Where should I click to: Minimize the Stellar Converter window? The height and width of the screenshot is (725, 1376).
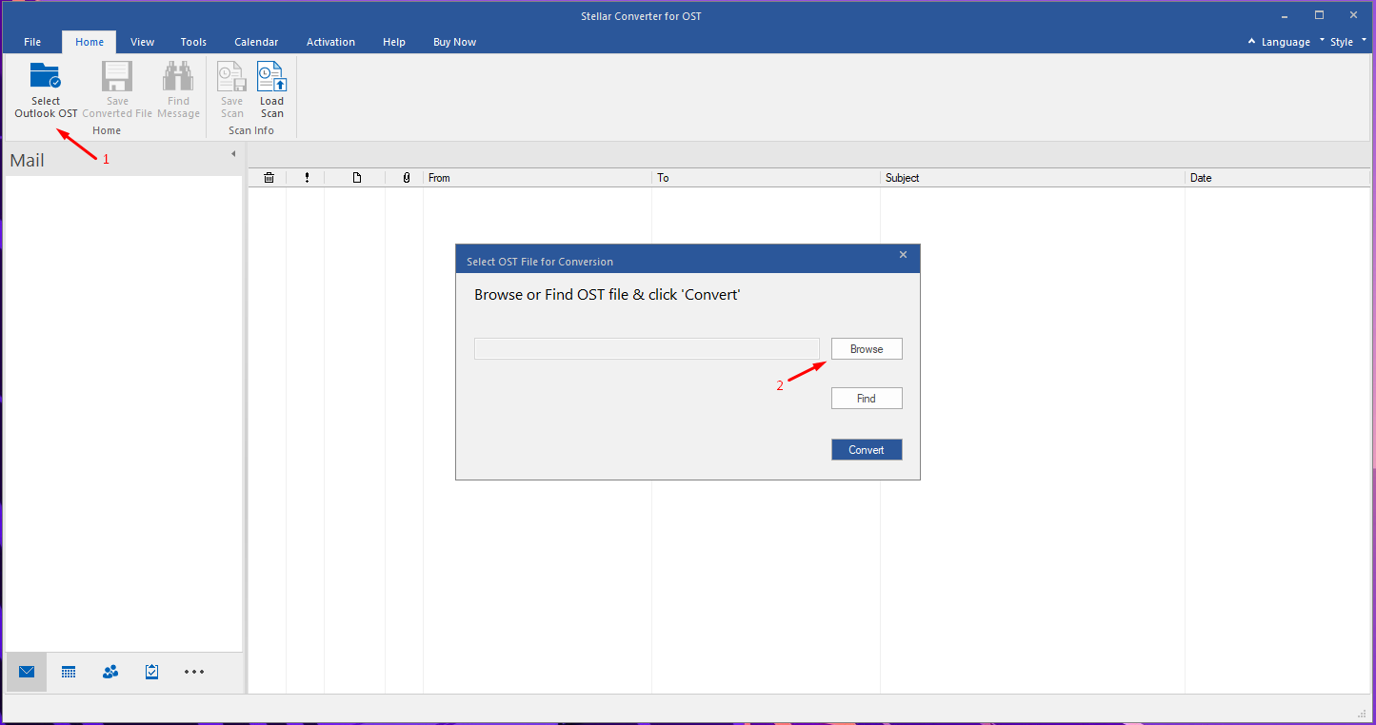click(1285, 15)
